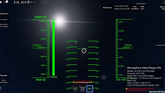Click the Spawn: 01:14:12 PM time
The image size is (165, 93).
122,9
